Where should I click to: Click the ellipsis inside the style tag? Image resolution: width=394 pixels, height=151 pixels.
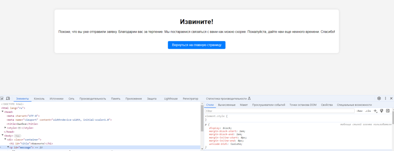coord(19,128)
